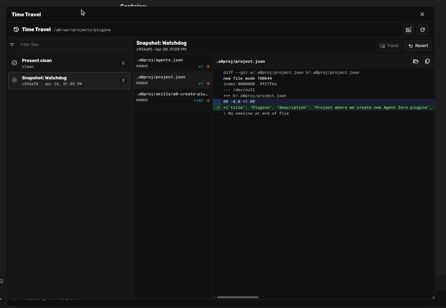Click the refresh icon in the header
Viewport: 446px width, 308px height.
pos(422,30)
